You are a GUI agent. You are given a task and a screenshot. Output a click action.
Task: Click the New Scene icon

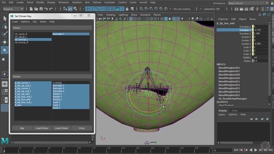click(x=31, y=9)
